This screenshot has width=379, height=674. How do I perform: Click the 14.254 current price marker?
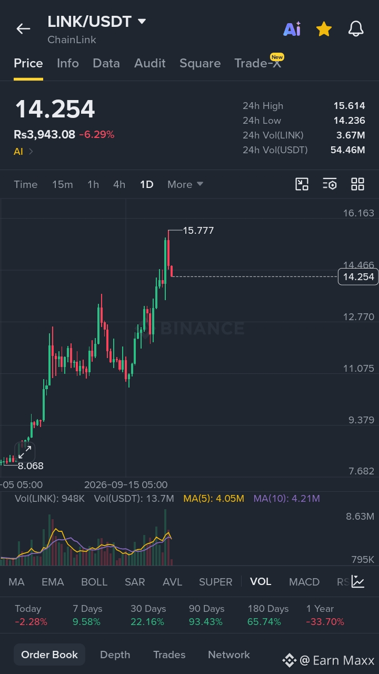(358, 276)
